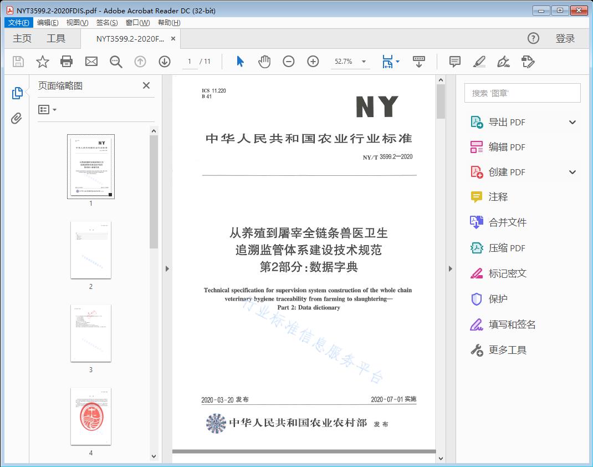The image size is (593, 467).
Task: Select the highlight text tool
Action: (x=479, y=62)
